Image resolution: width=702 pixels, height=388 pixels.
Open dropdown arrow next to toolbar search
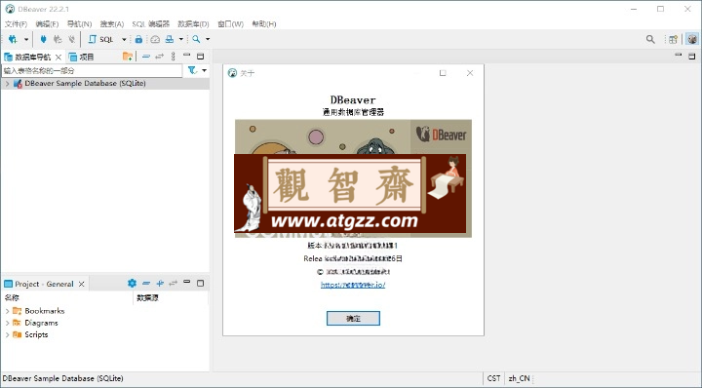pos(208,39)
